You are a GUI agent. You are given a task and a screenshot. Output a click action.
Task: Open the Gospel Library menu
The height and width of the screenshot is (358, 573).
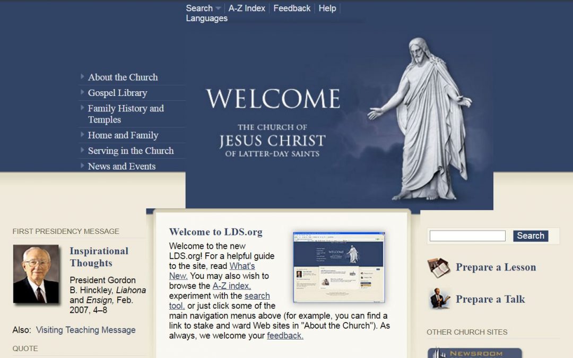pos(117,93)
